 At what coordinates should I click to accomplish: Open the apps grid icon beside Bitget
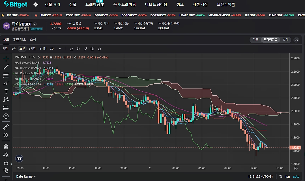(x=36, y=4)
